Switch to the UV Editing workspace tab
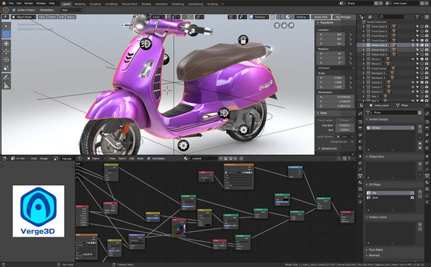Image resolution: width=431 pixels, height=267 pixels. (111, 4)
